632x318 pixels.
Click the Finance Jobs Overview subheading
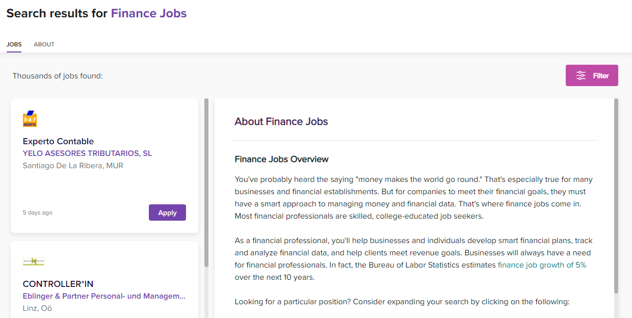(281, 159)
